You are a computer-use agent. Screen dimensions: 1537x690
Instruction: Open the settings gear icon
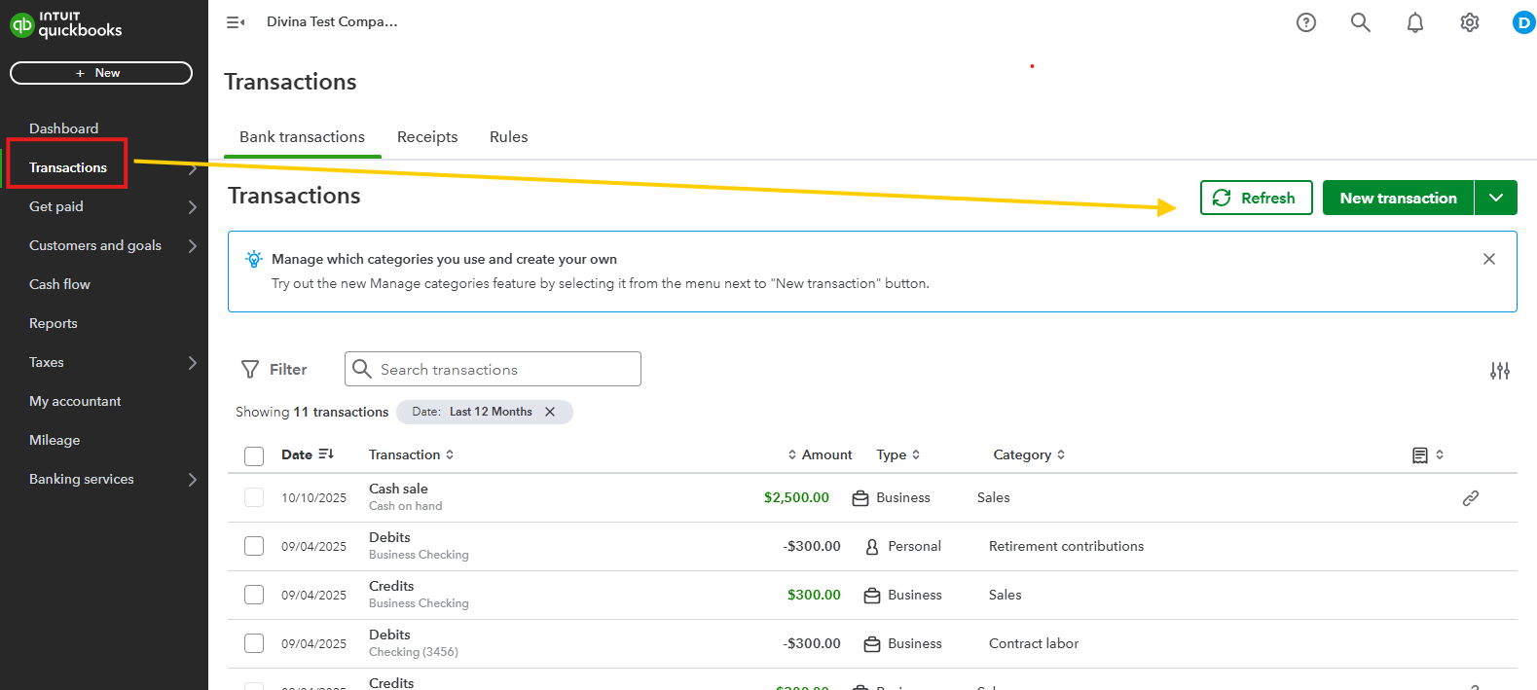pyautogui.click(x=1469, y=22)
